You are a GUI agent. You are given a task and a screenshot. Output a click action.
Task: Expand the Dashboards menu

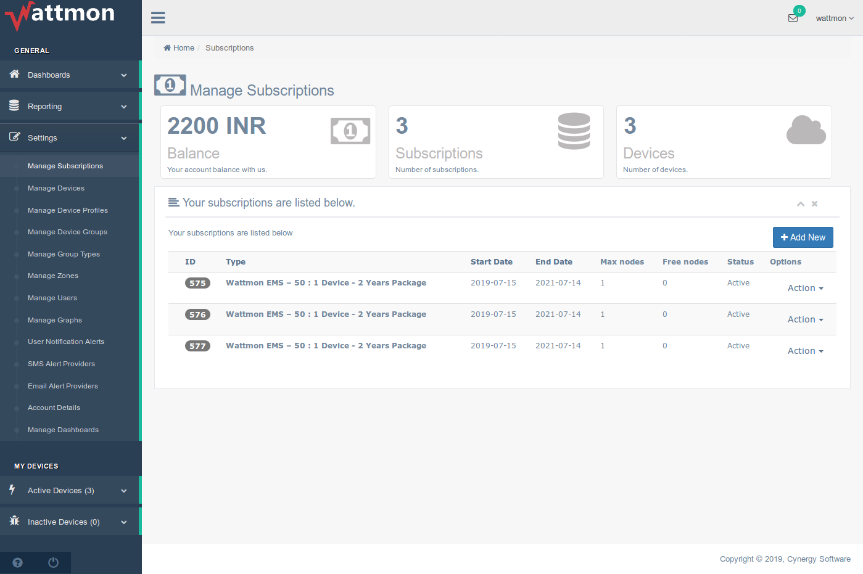click(x=70, y=75)
